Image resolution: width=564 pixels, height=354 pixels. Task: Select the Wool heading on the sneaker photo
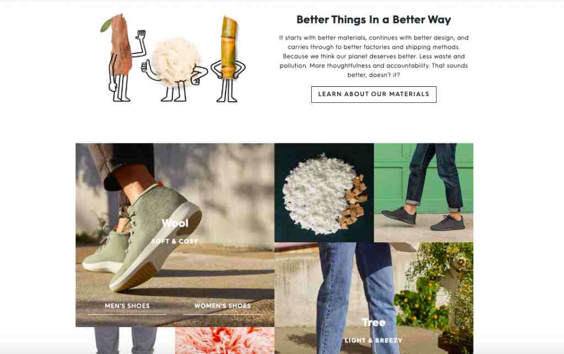pos(175,223)
